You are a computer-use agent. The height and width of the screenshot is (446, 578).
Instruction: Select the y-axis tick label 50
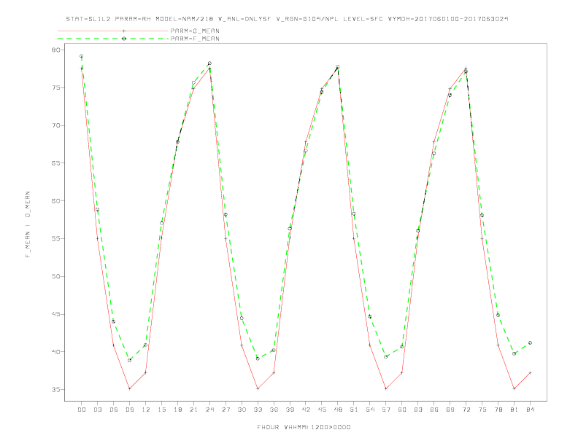[x=56, y=276]
